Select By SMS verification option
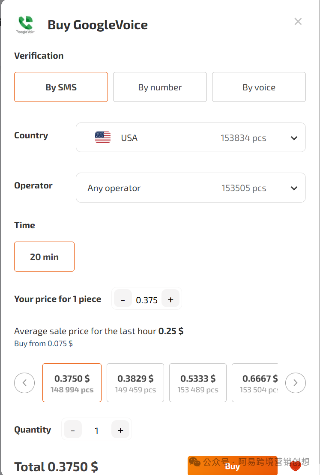 tap(61, 87)
